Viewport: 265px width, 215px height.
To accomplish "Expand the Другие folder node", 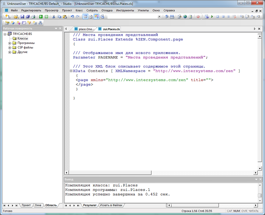I will (x=10, y=52).
